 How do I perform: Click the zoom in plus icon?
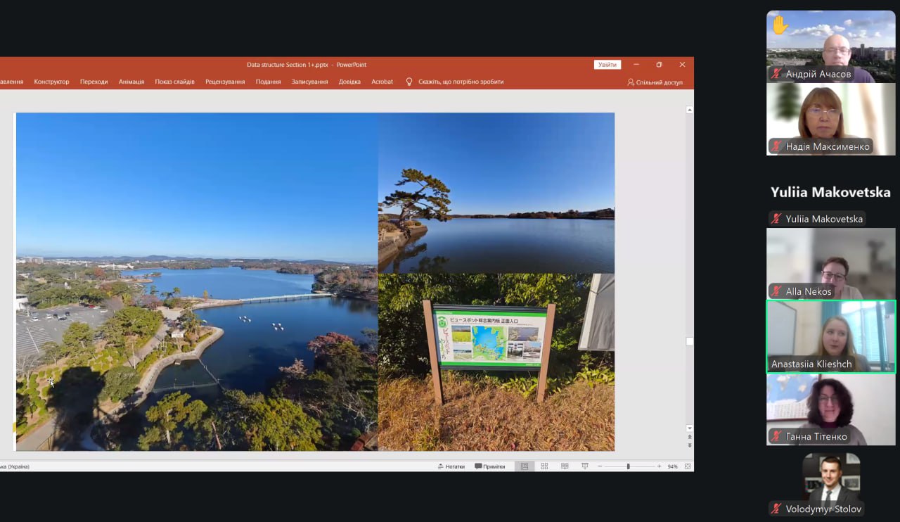click(659, 466)
